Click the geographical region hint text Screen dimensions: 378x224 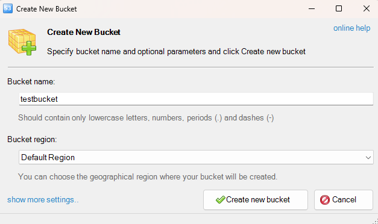click(x=148, y=177)
